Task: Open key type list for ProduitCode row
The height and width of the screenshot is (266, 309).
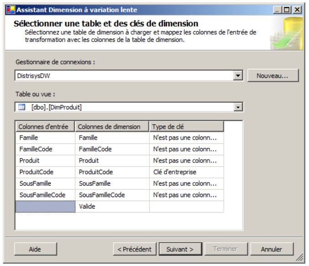Action: pos(186,172)
